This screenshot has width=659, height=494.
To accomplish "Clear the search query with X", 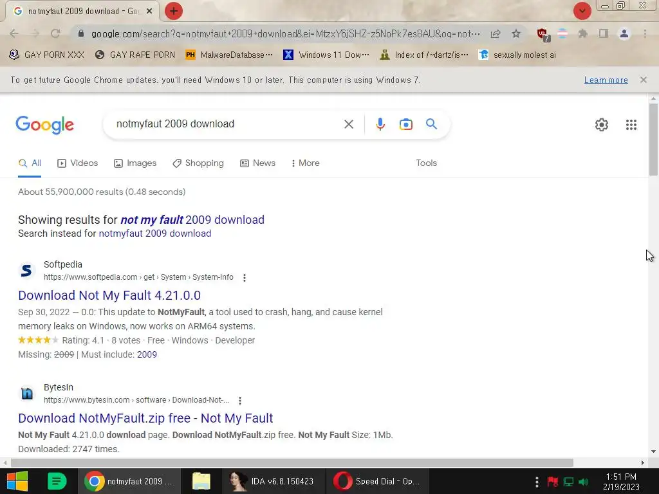I will point(348,124).
